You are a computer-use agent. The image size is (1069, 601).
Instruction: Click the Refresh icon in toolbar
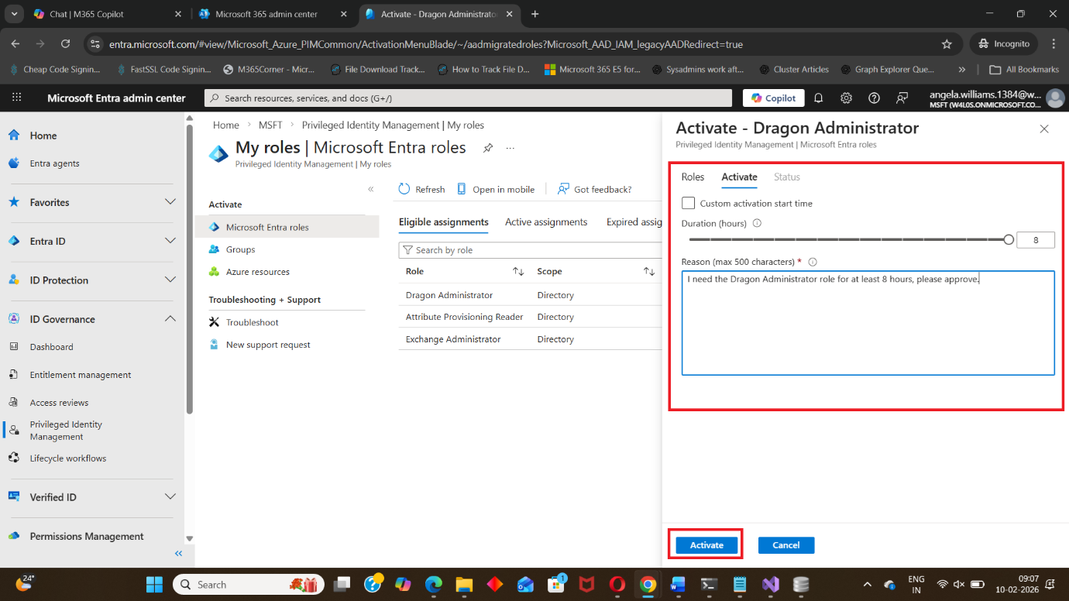[404, 189]
